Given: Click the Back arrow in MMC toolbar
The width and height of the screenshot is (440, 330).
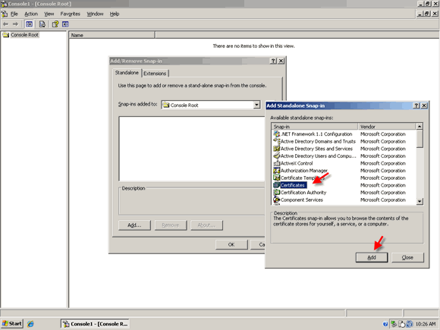Looking at the screenshot, I should click(x=5, y=24).
